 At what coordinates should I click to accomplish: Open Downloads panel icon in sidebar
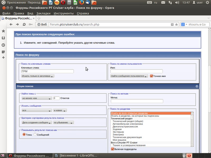(3, 38)
